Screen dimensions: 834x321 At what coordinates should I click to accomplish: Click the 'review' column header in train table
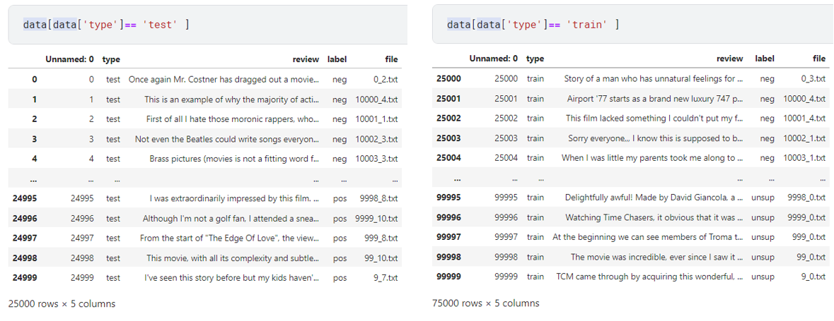coord(730,59)
